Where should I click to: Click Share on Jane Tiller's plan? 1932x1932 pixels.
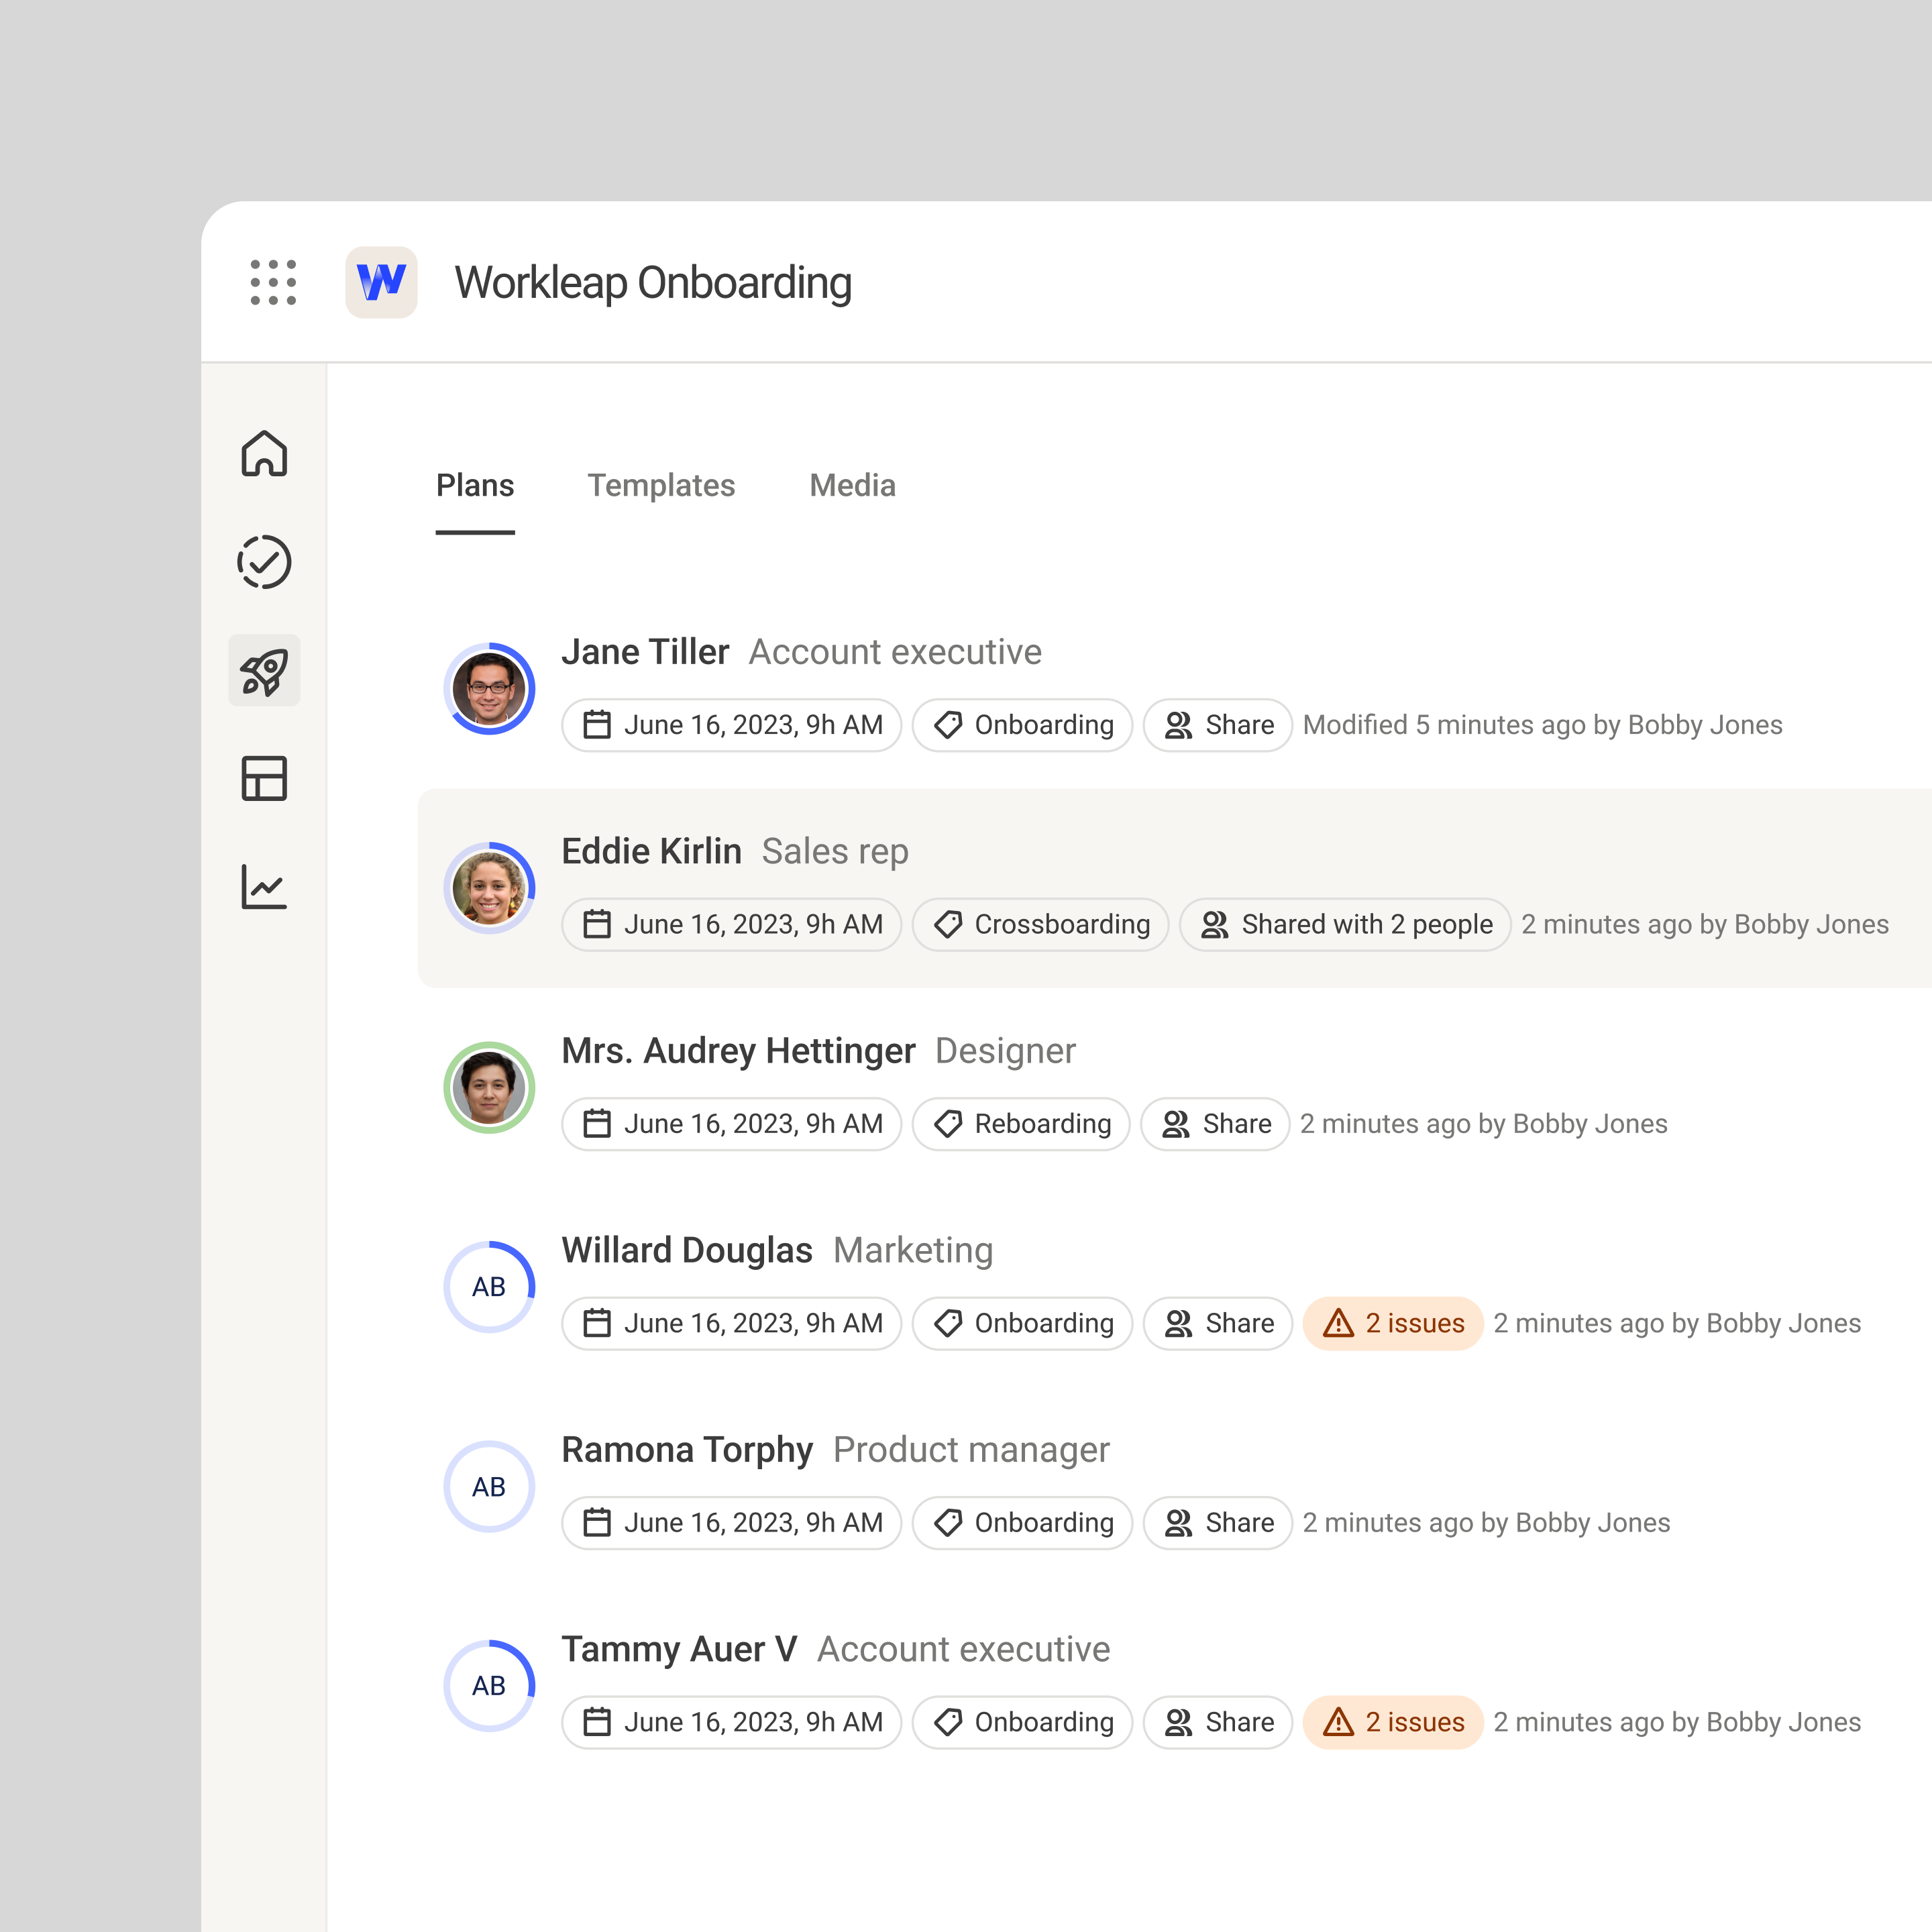[1218, 725]
